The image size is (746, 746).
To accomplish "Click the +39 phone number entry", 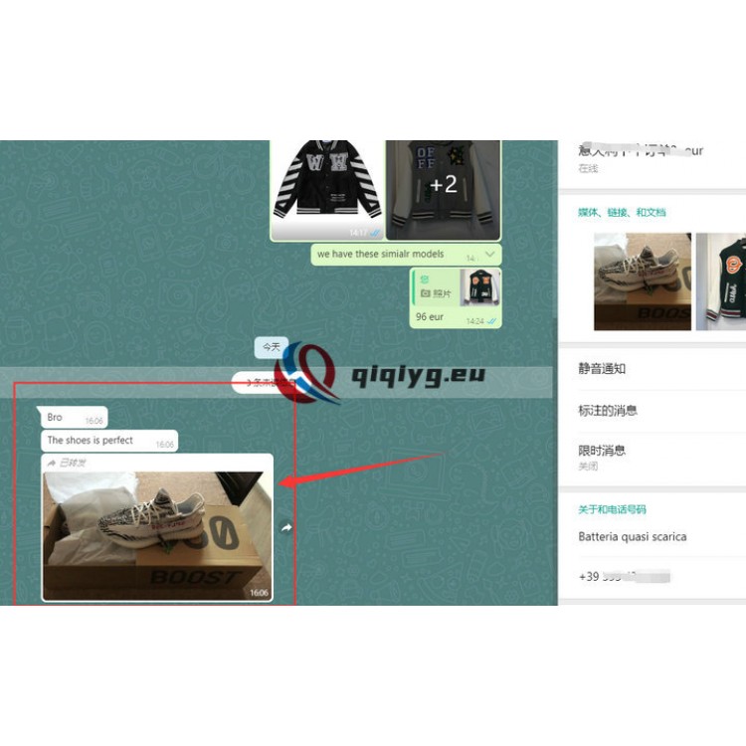I will (625, 577).
